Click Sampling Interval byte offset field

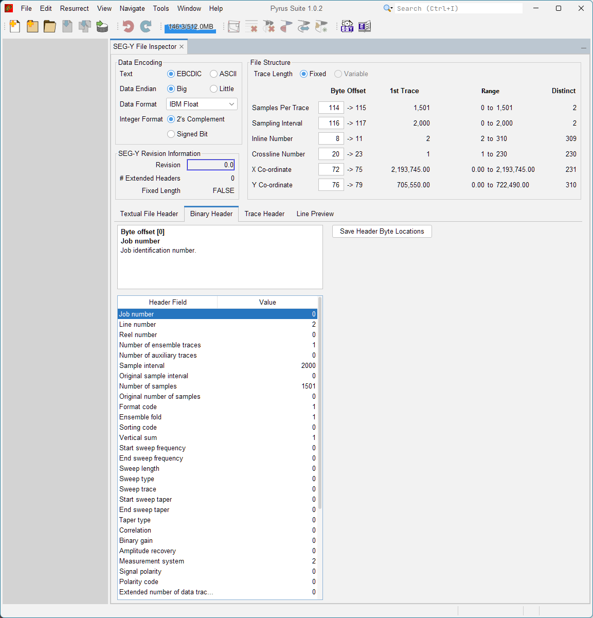click(x=331, y=123)
